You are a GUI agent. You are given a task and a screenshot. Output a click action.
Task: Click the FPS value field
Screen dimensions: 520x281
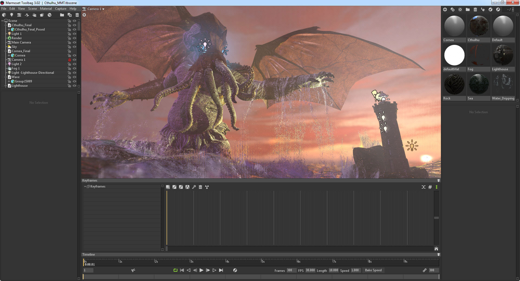(x=310, y=270)
